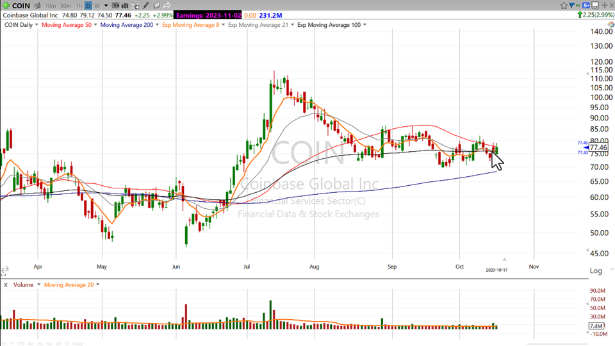Screen dimensions: 615x346
Task: Select the 1M range button
Action: [x=49, y=344]
